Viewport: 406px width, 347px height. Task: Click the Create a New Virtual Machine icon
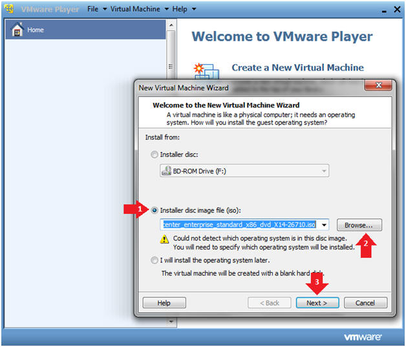pyautogui.click(x=206, y=70)
